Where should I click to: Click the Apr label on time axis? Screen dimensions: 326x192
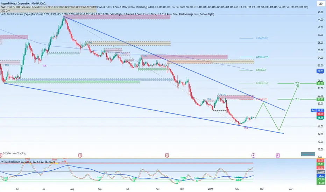291,189
